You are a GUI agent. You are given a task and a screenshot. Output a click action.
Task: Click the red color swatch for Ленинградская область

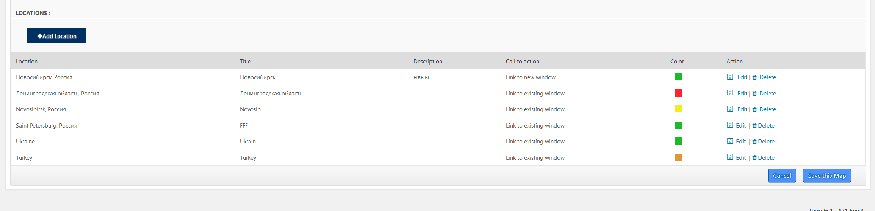[679, 93]
